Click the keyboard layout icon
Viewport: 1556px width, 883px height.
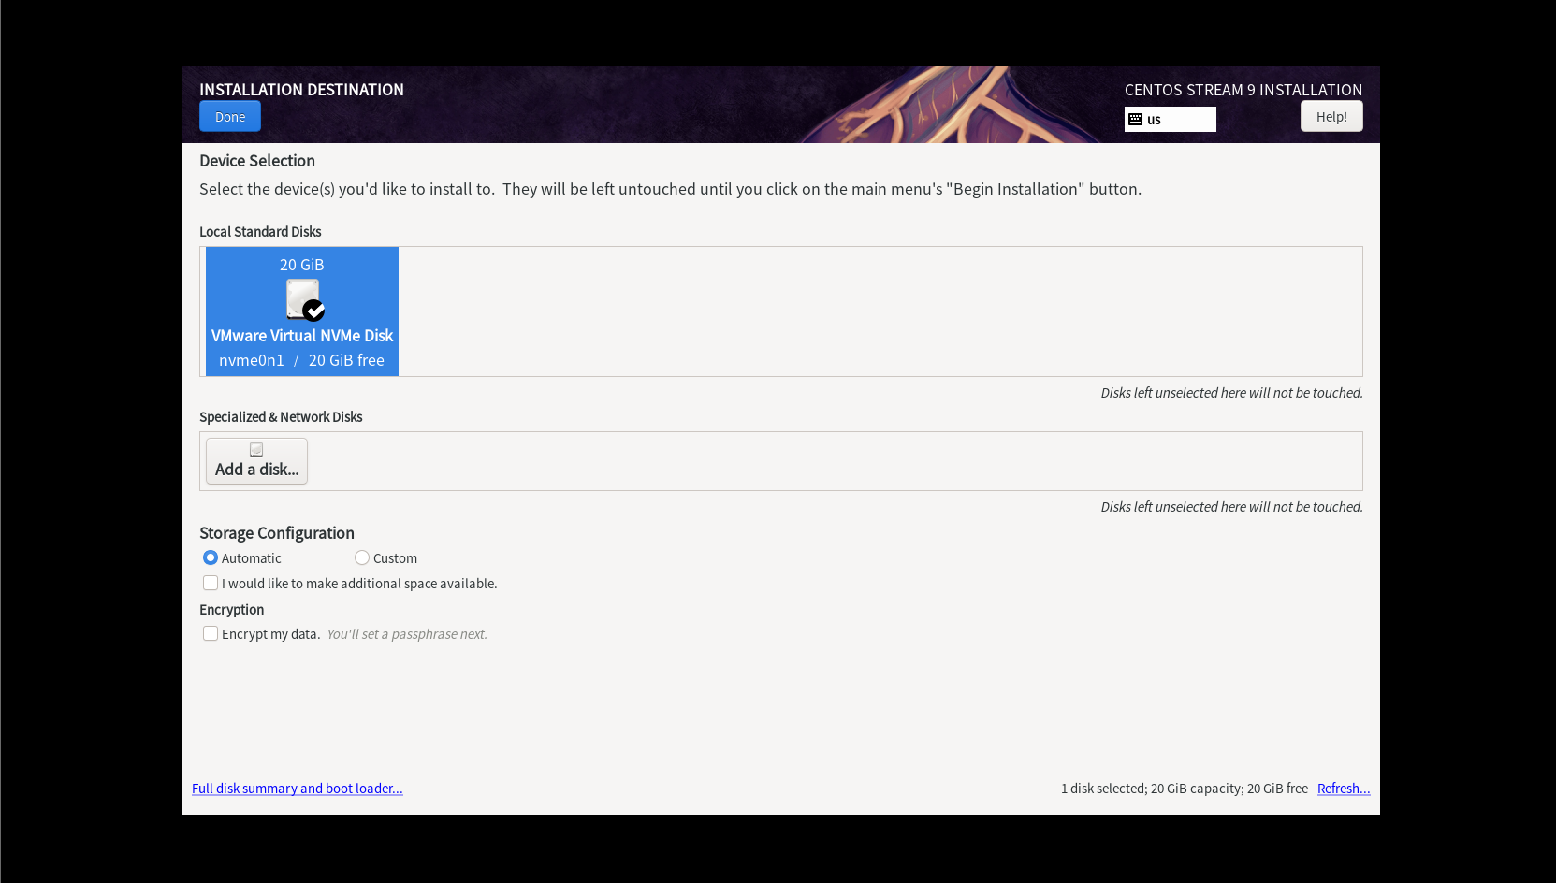pos(1136,120)
